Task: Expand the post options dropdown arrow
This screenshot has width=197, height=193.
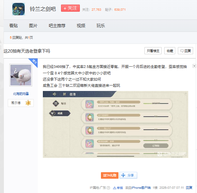Action: click(x=194, y=66)
